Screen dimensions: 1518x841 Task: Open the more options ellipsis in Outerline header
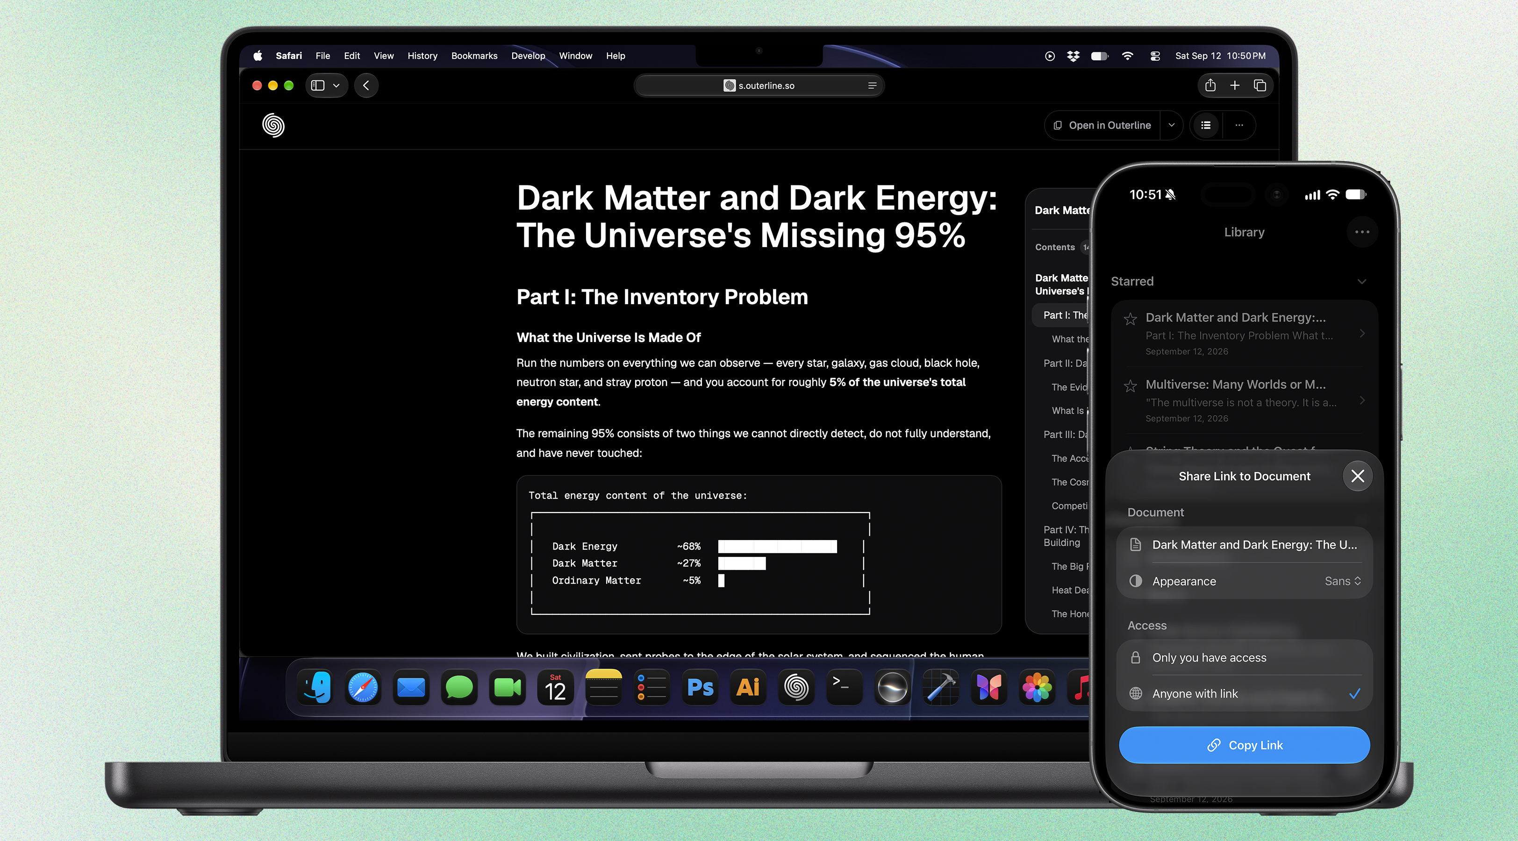[x=1239, y=125]
